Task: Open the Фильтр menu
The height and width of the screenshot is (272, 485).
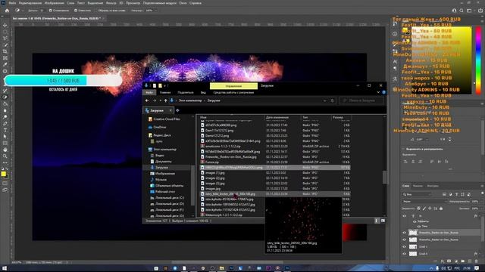Action: click(x=111, y=3)
